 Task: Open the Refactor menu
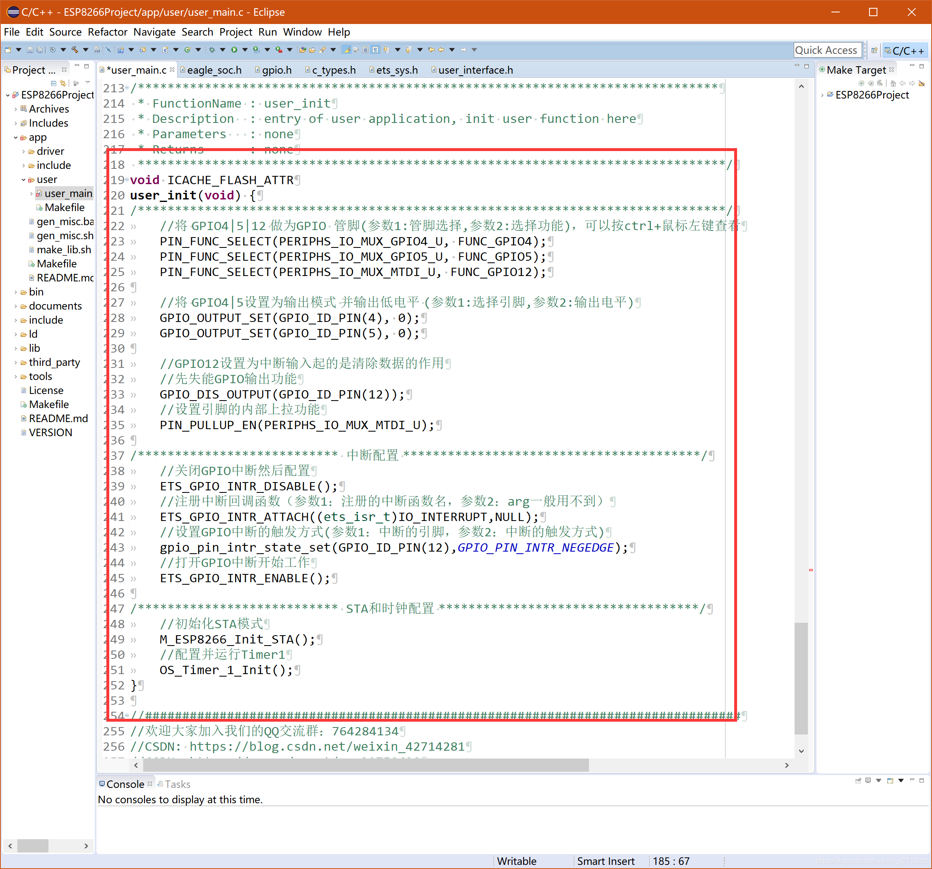click(x=107, y=32)
